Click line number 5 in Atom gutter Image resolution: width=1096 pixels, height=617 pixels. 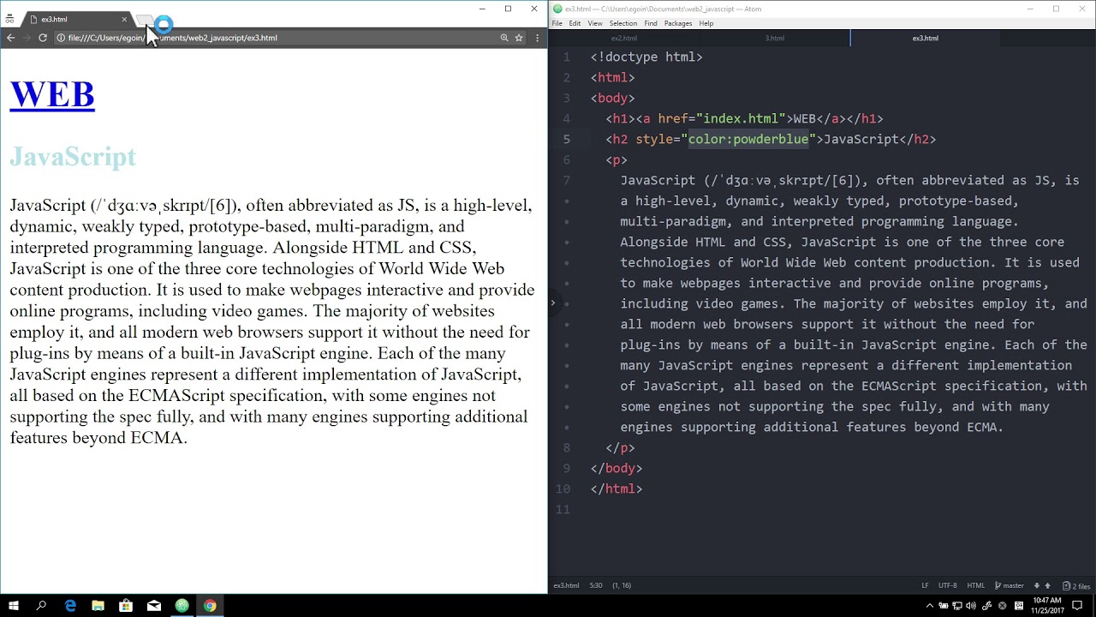[567, 139]
